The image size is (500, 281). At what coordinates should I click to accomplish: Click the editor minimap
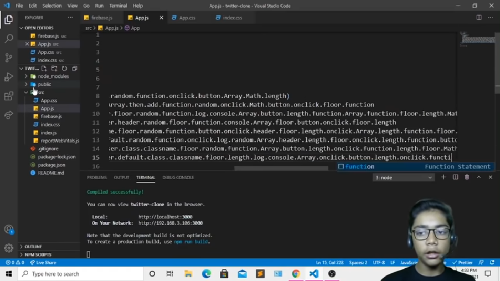(477, 39)
